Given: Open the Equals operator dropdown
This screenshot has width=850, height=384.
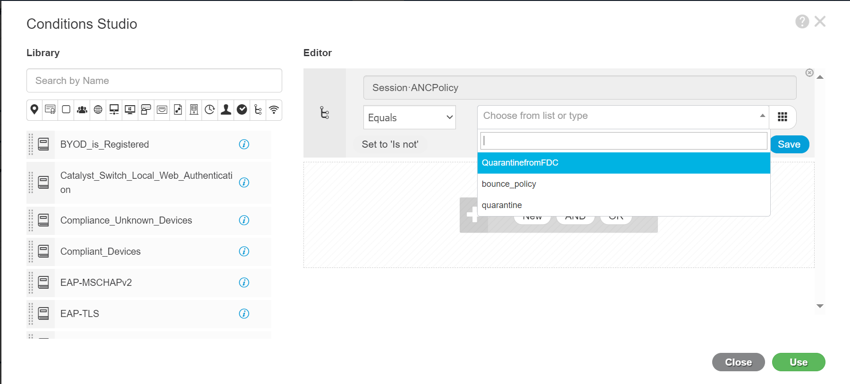Looking at the screenshot, I should pyautogui.click(x=409, y=117).
